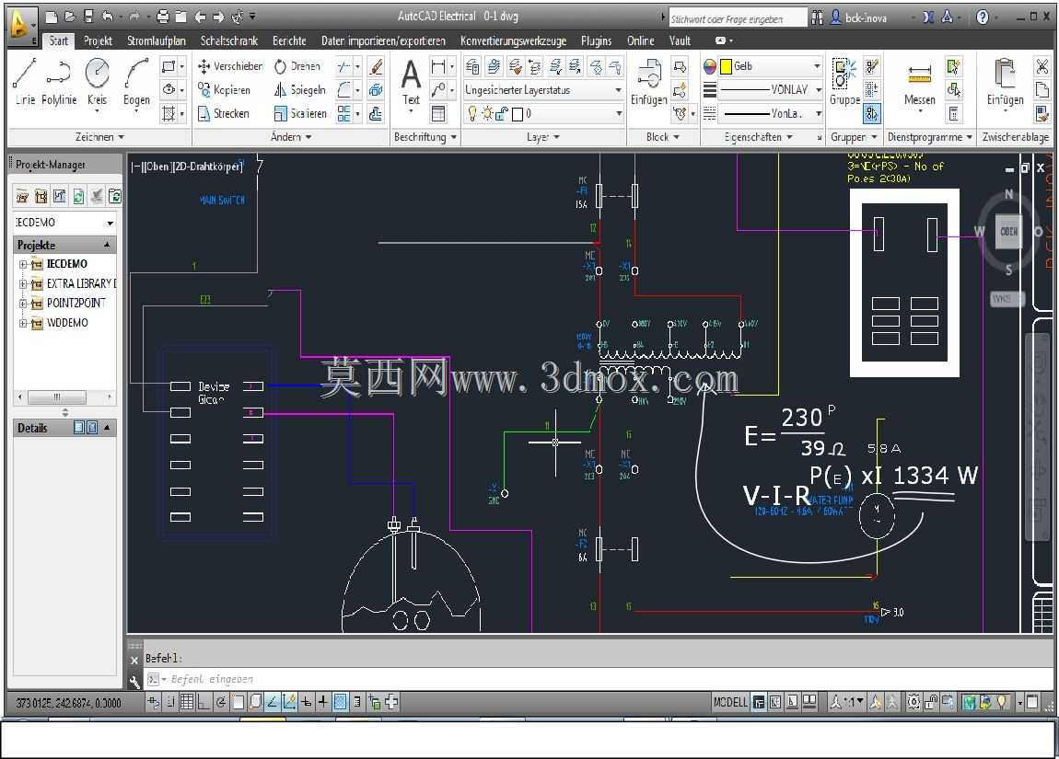Click the help question mark icon

click(x=983, y=17)
